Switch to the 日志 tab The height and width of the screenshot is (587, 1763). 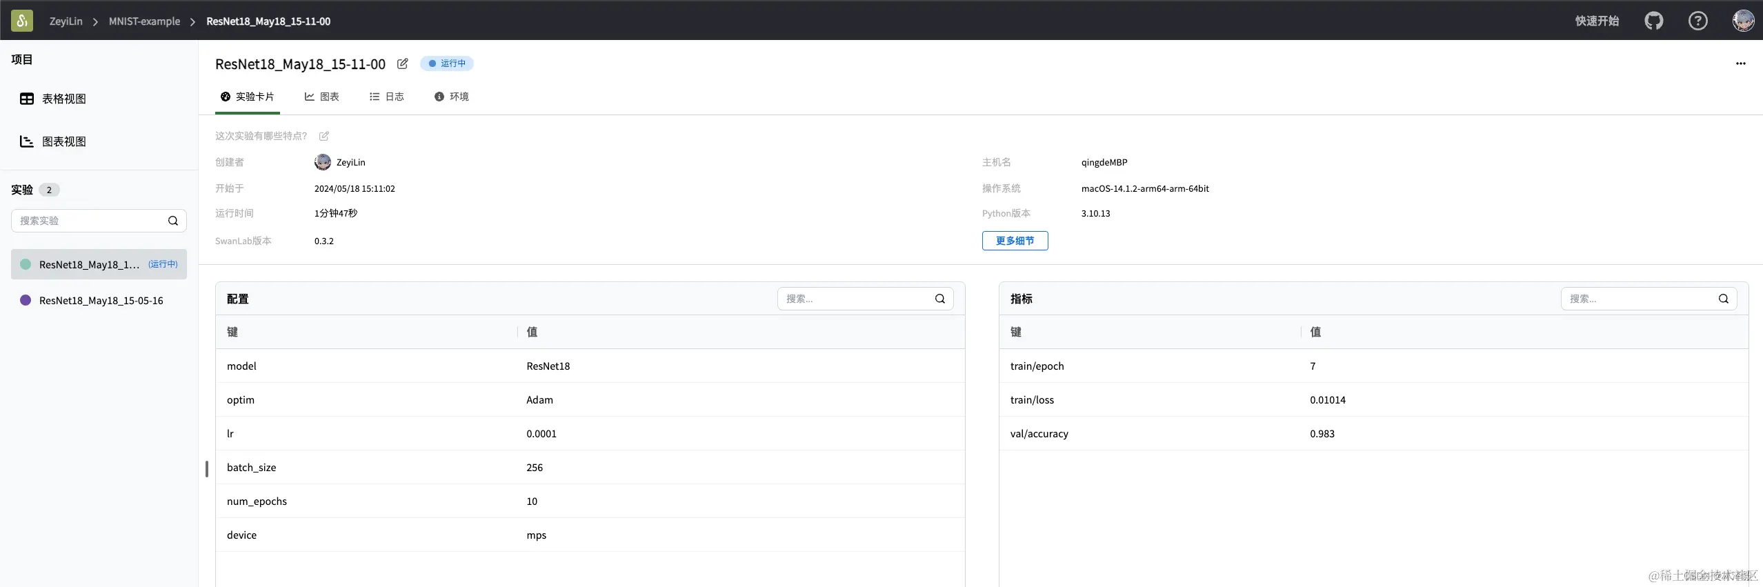pyautogui.click(x=386, y=97)
